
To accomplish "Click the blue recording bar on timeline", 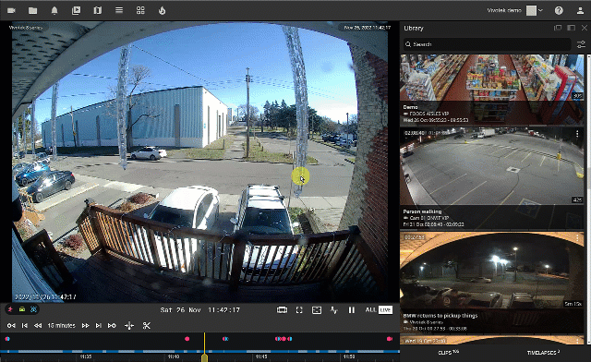I will coord(199,352).
